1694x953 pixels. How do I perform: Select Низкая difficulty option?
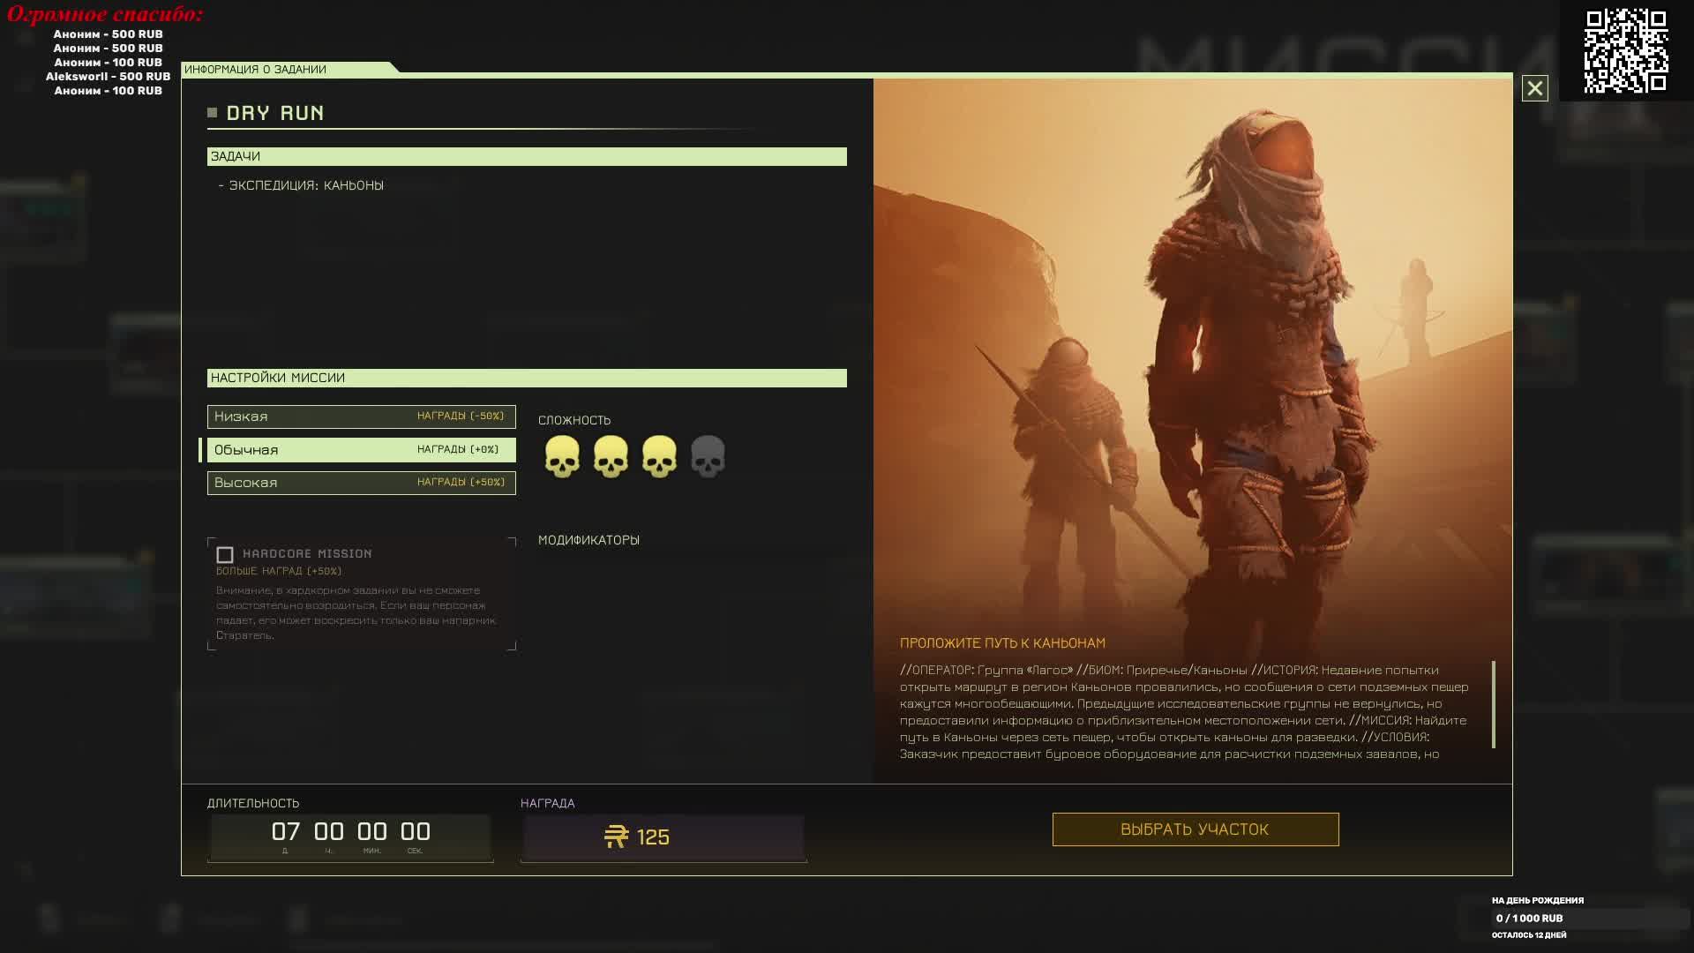pyautogui.click(x=361, y=416)
